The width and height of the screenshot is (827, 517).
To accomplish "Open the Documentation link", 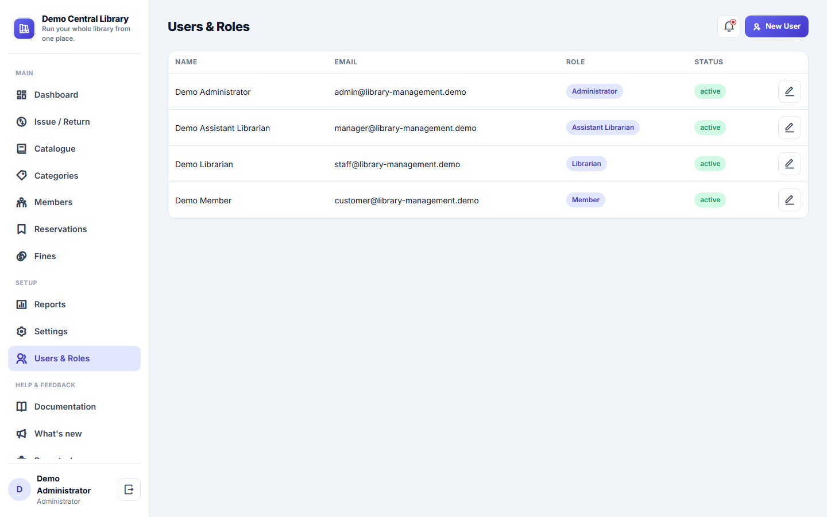I will (74, 407).
